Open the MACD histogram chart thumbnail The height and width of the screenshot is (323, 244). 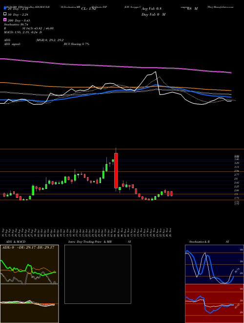pos(29,303)
